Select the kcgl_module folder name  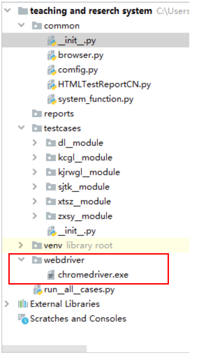[85, 158]
